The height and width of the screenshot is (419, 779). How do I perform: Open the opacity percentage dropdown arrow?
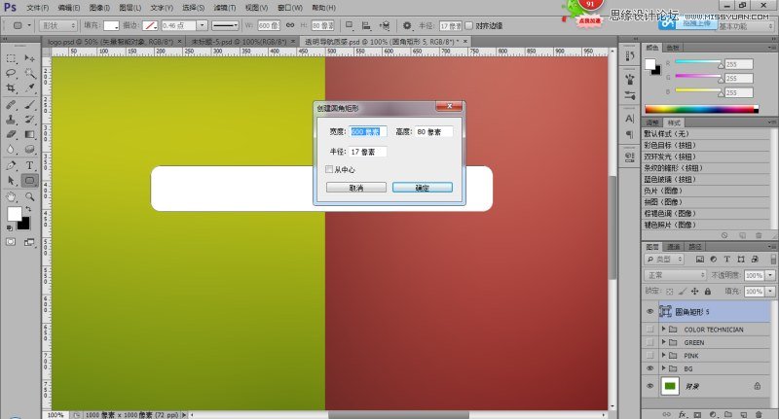point(770,275)
